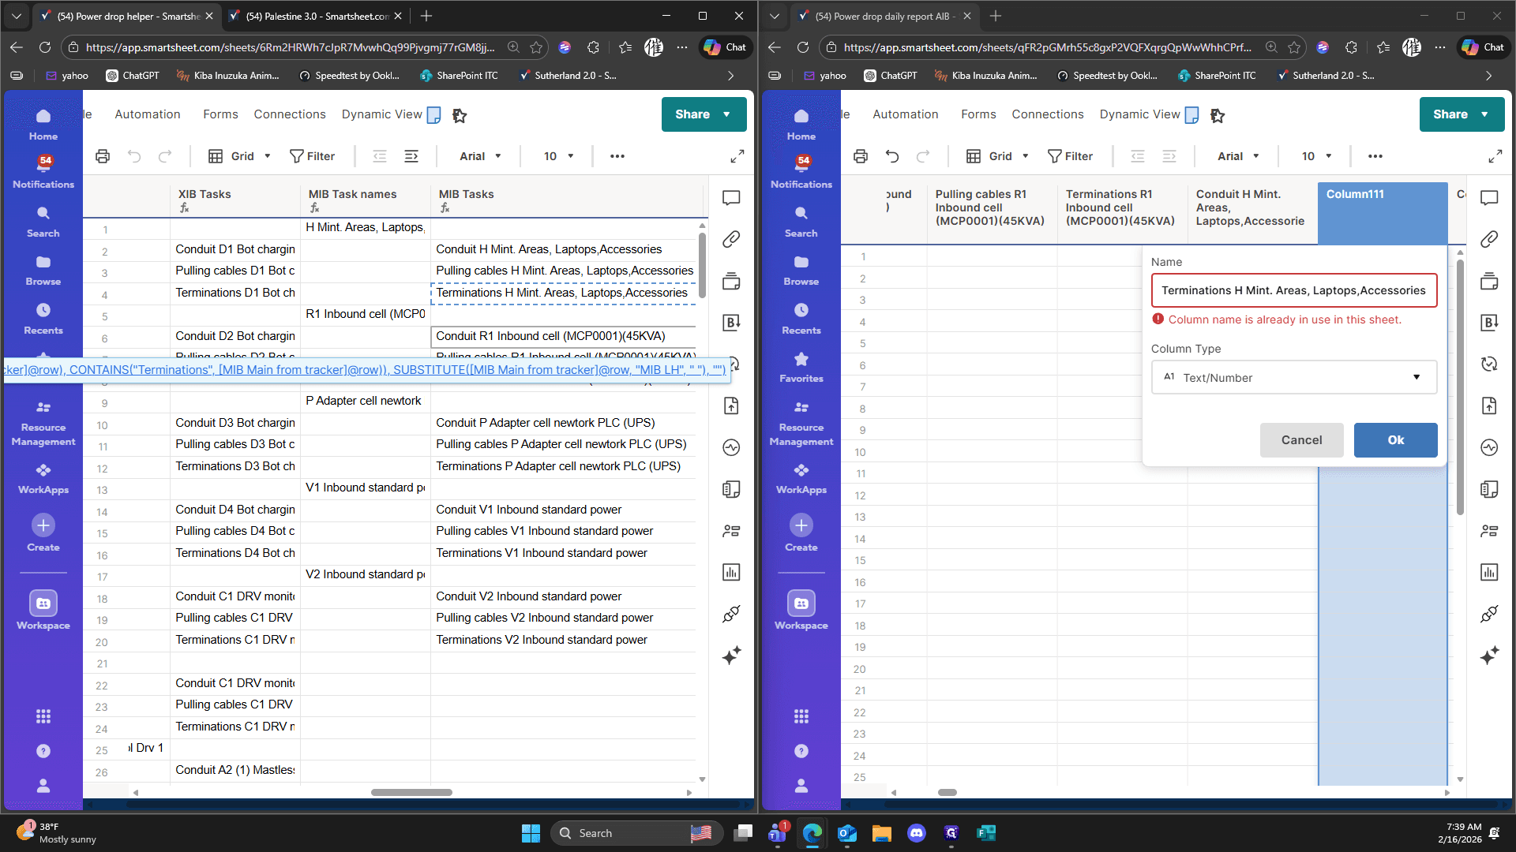Open Dynamic View menu in right window
Screen dimensions: 1516x852
1139,114
